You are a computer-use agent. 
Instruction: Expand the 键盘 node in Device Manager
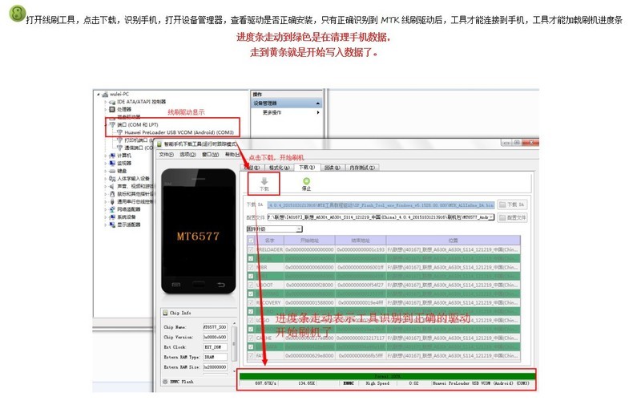tap(106, 171)
